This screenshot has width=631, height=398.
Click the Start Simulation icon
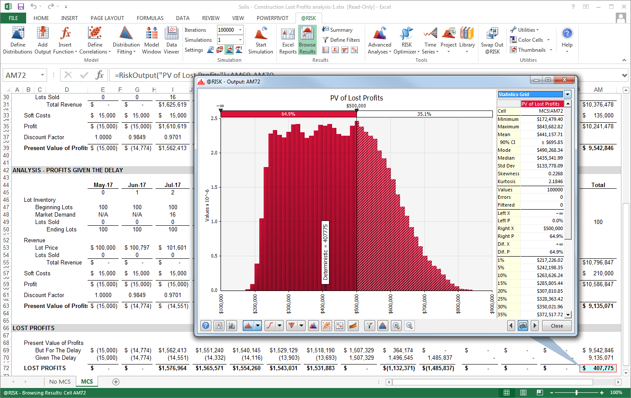(x=261, y=40)
